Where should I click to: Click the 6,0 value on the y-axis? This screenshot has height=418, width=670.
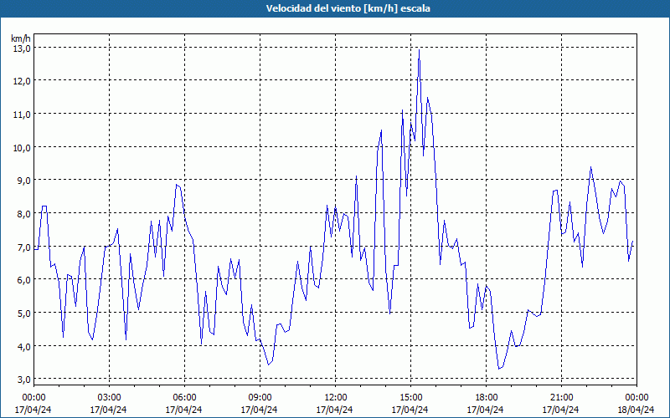click(x=23, y=280)
